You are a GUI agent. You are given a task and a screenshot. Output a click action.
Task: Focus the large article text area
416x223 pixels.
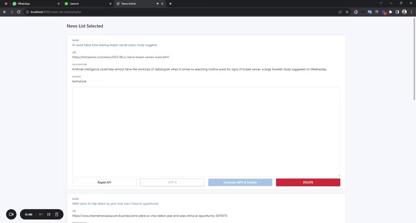point(206,132)
